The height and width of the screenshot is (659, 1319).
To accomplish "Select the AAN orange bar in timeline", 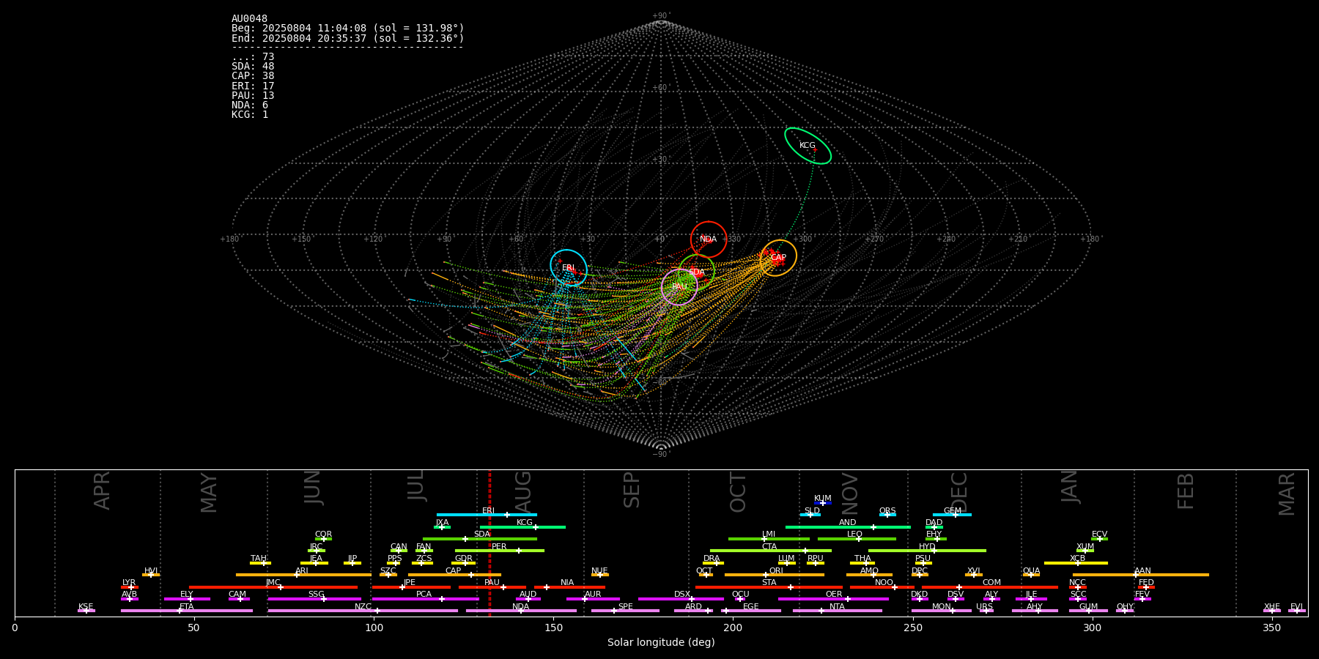I will (1141, 575).
